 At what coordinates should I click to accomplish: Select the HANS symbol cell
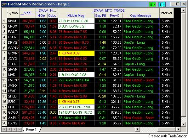(x=13, y=123)
